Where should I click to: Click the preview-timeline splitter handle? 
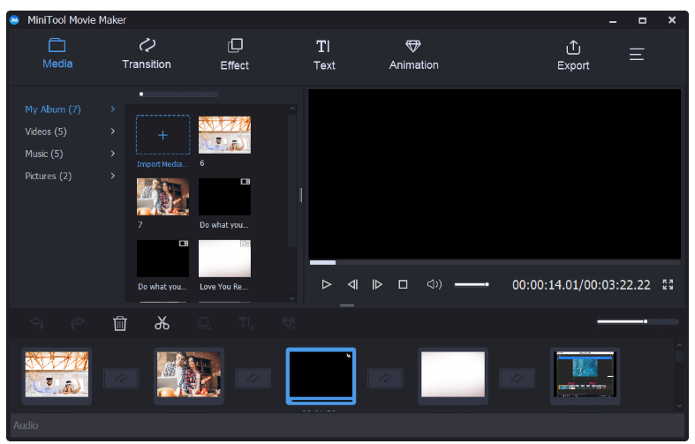tap(347, 305)
